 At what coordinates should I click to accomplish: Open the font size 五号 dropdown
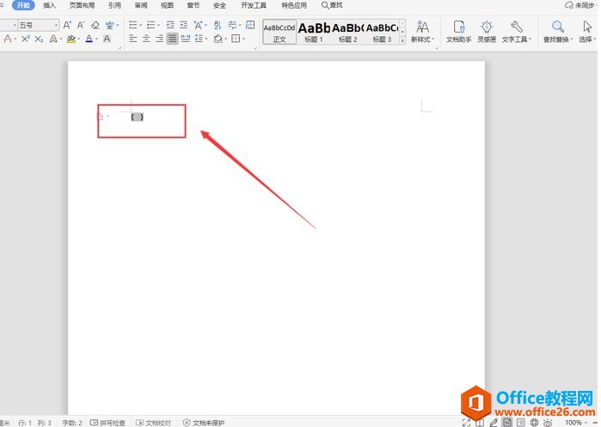57,25
